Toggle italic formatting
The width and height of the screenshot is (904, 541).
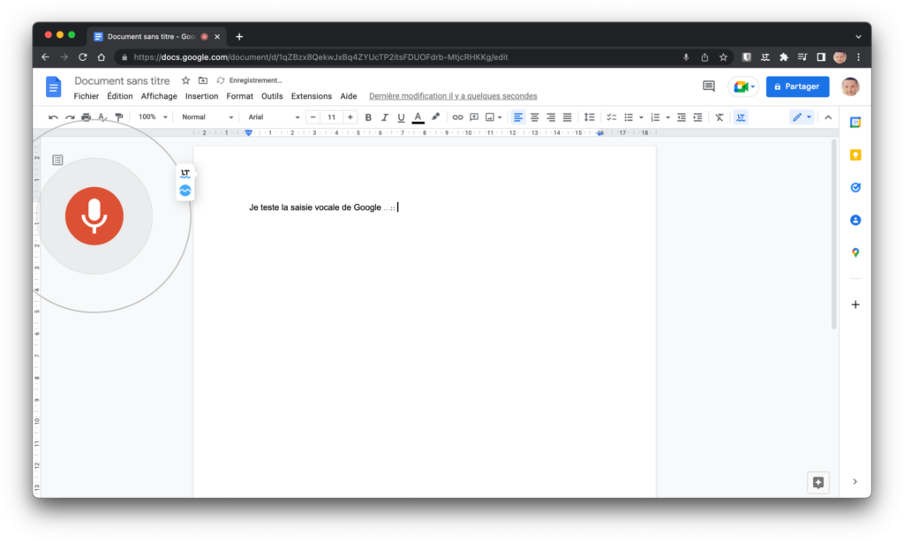pyautogui.click(x=384, y=117)
